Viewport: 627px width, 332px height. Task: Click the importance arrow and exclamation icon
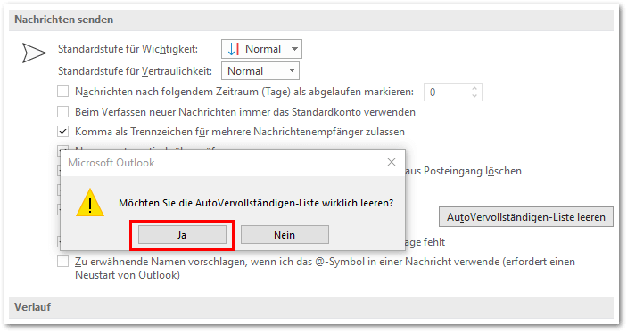click(234, 49)
